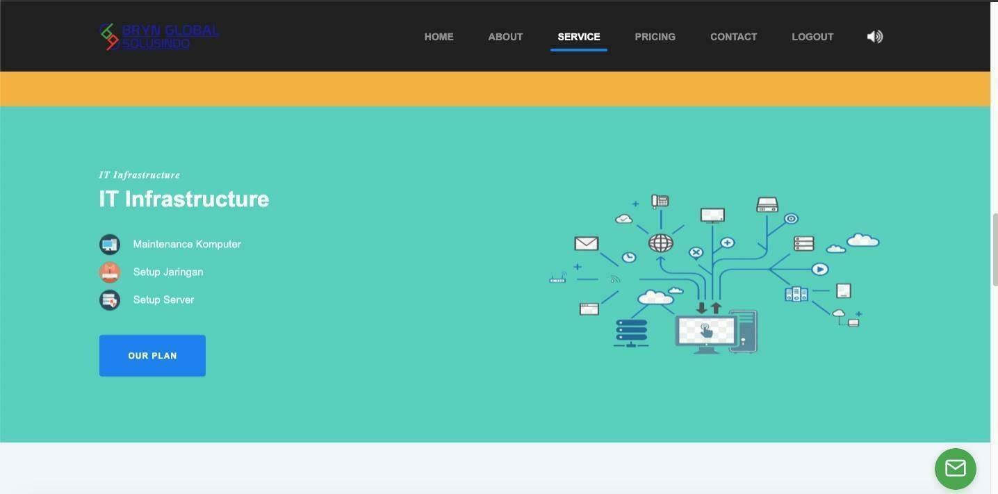Click the Setup Jaringan router icon
This screenshot has height=494, width=998.
pyautogui.click(x=110, y=272)
